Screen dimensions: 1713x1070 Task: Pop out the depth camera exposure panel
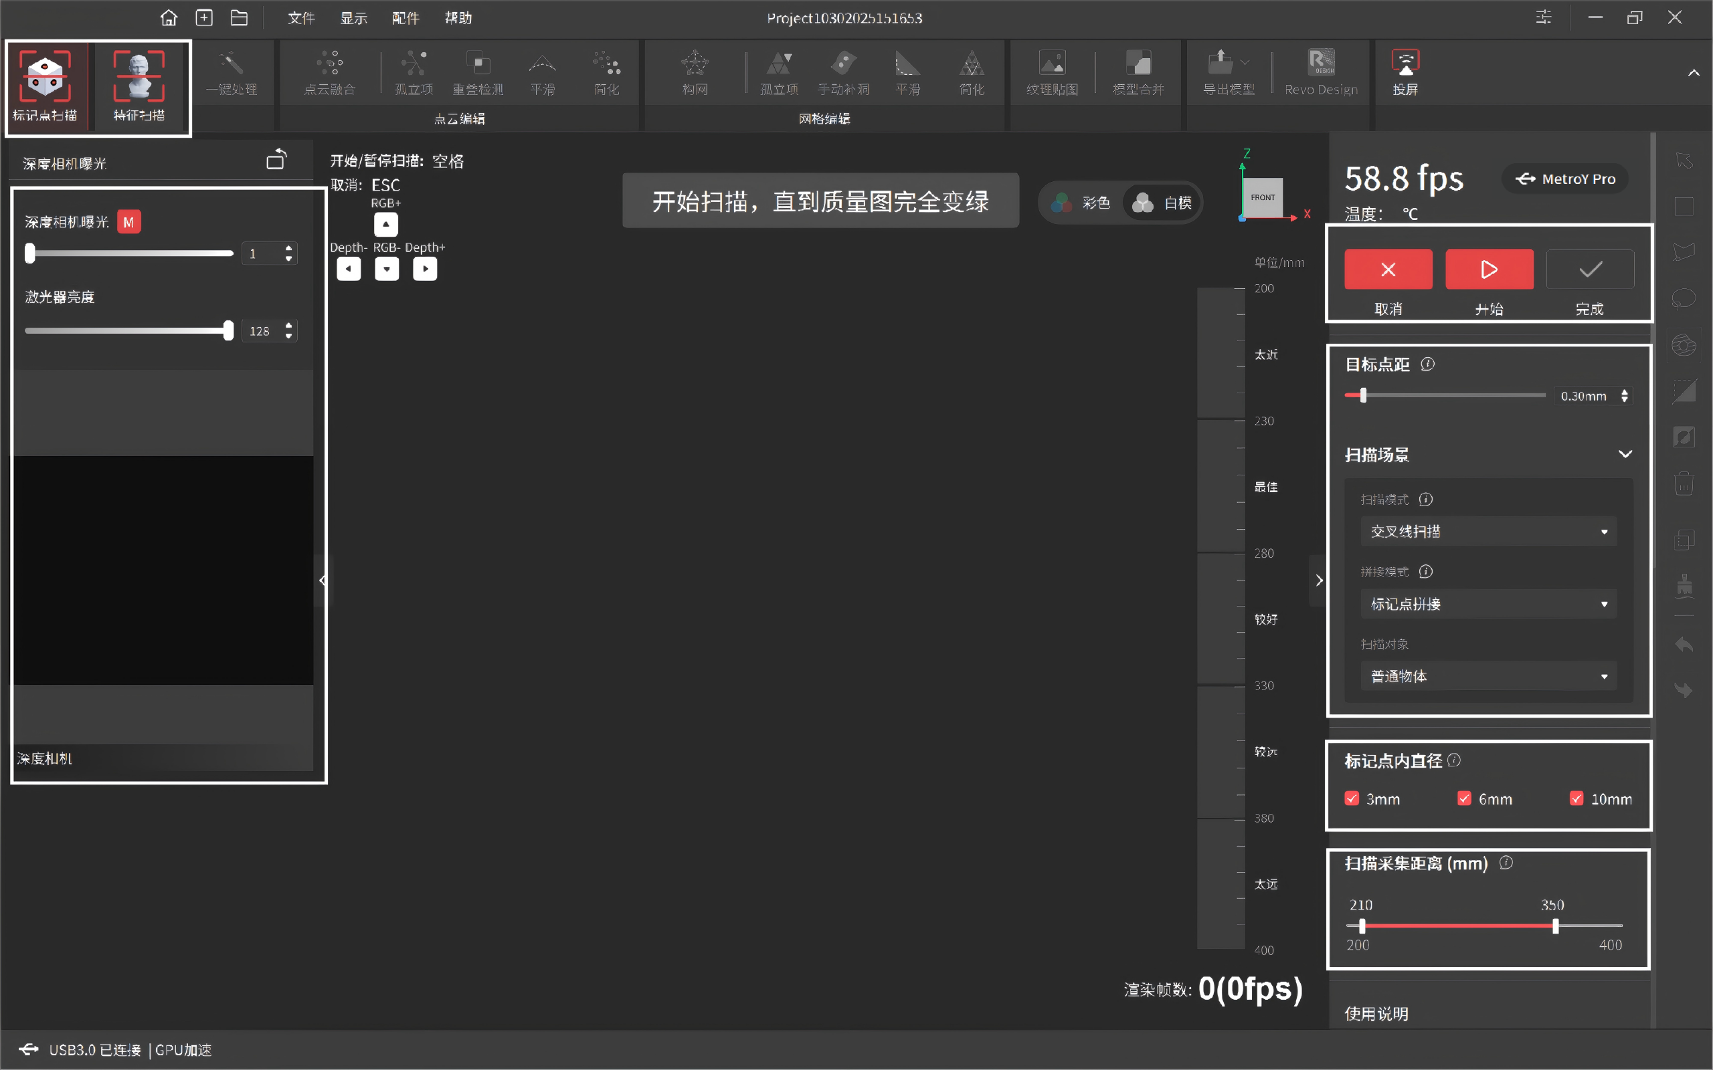[x=277, y=160]
